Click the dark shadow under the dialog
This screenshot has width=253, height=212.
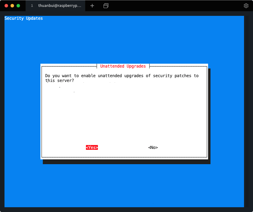[x=126, y=162]
